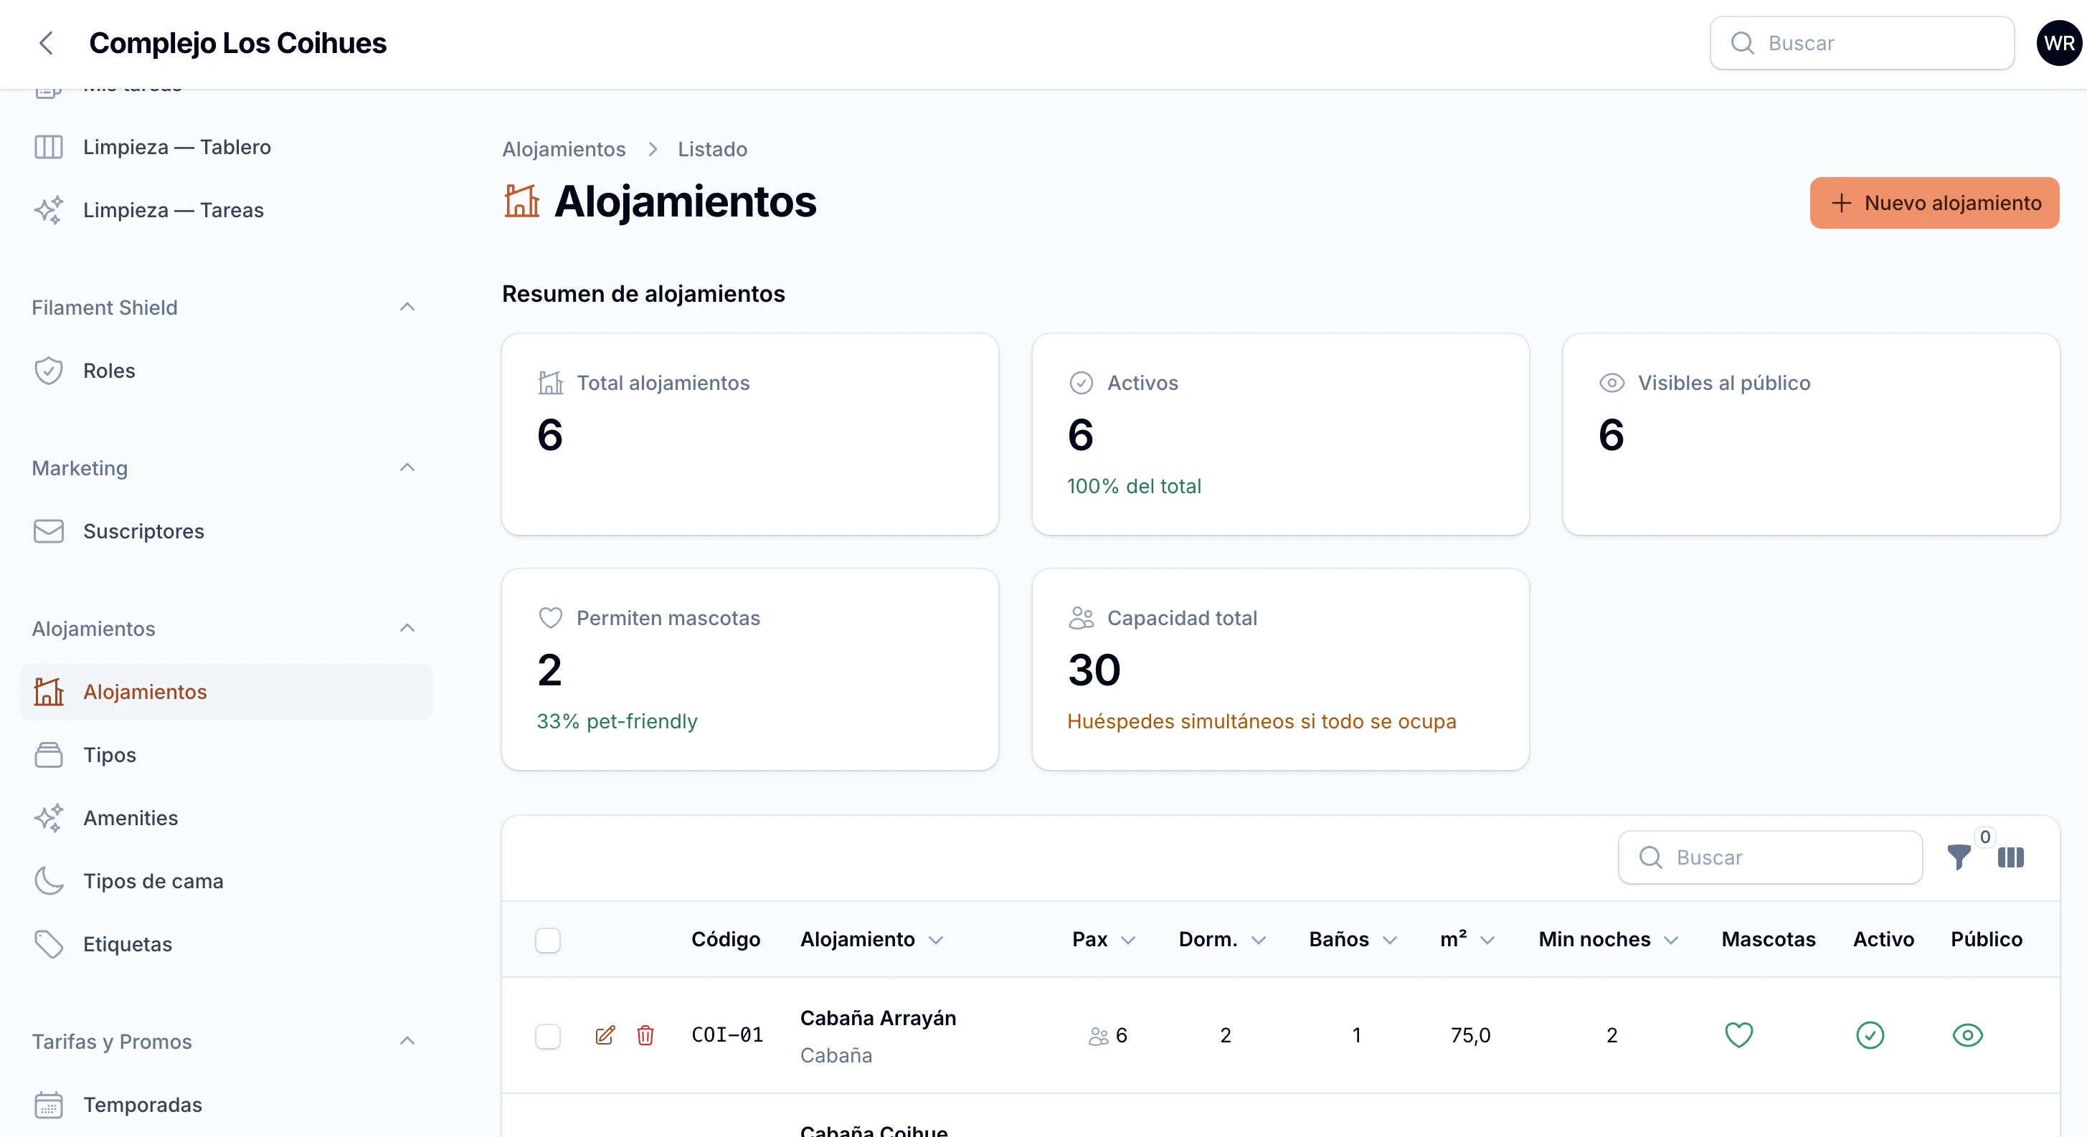
Task: Click the Capacidad total people icon
Action: tap(1081, 617)
